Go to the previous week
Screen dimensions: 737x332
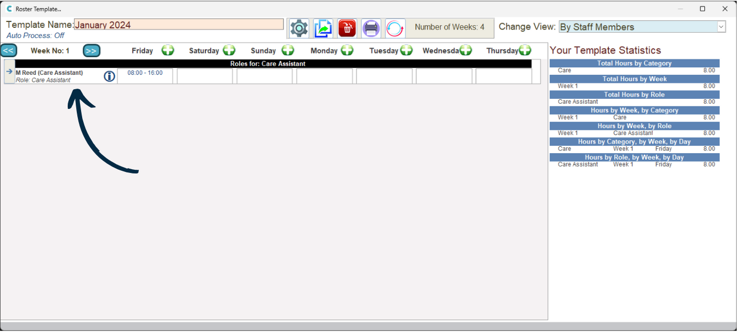click(x=9, y=51)
